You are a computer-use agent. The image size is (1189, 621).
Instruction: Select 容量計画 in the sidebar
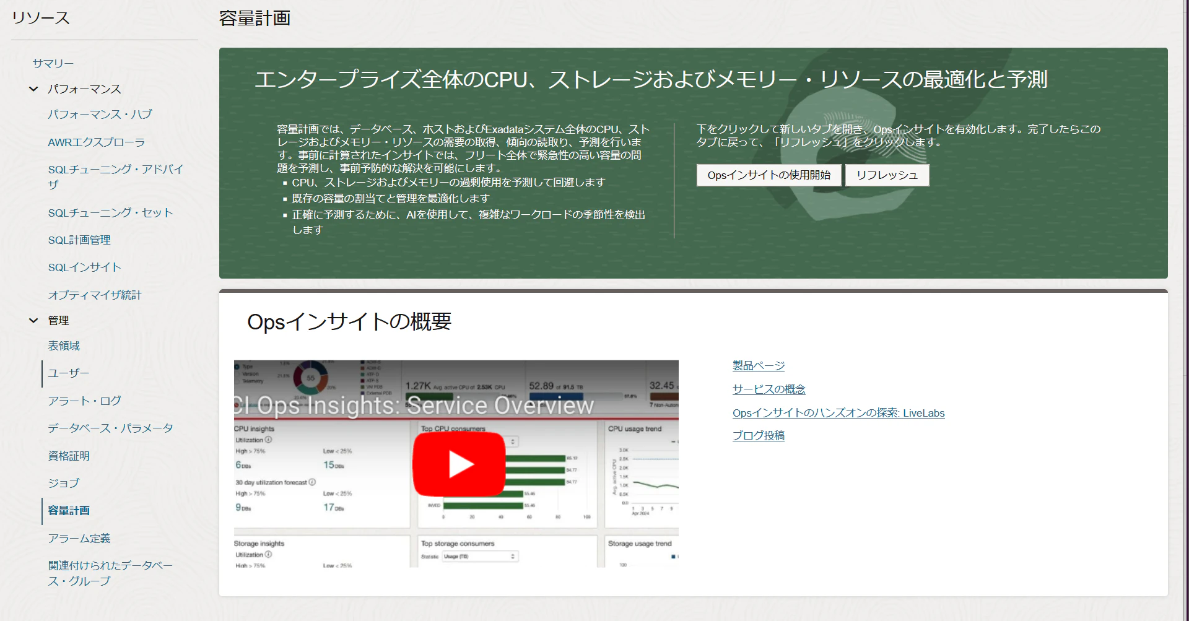pos(69,511)
